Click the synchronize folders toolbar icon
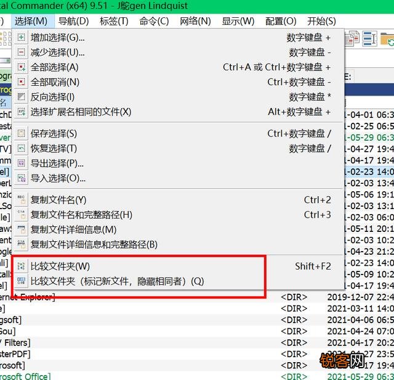394x380 pixels. point(387,38)
